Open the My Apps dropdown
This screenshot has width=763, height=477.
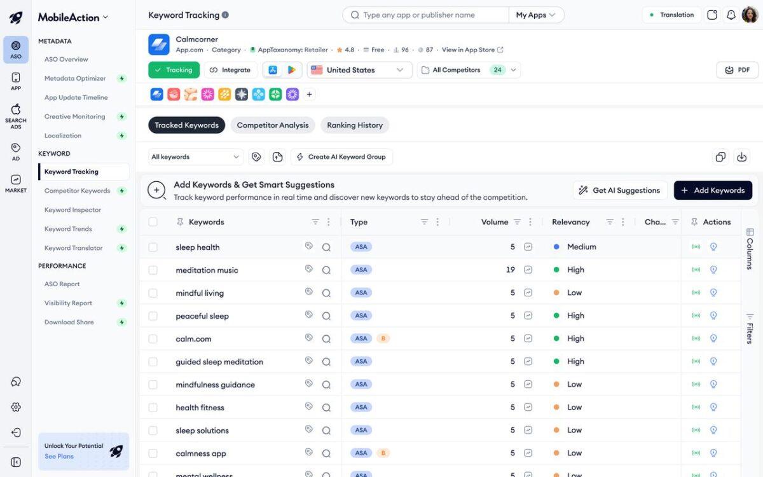[x=536, y=15]
